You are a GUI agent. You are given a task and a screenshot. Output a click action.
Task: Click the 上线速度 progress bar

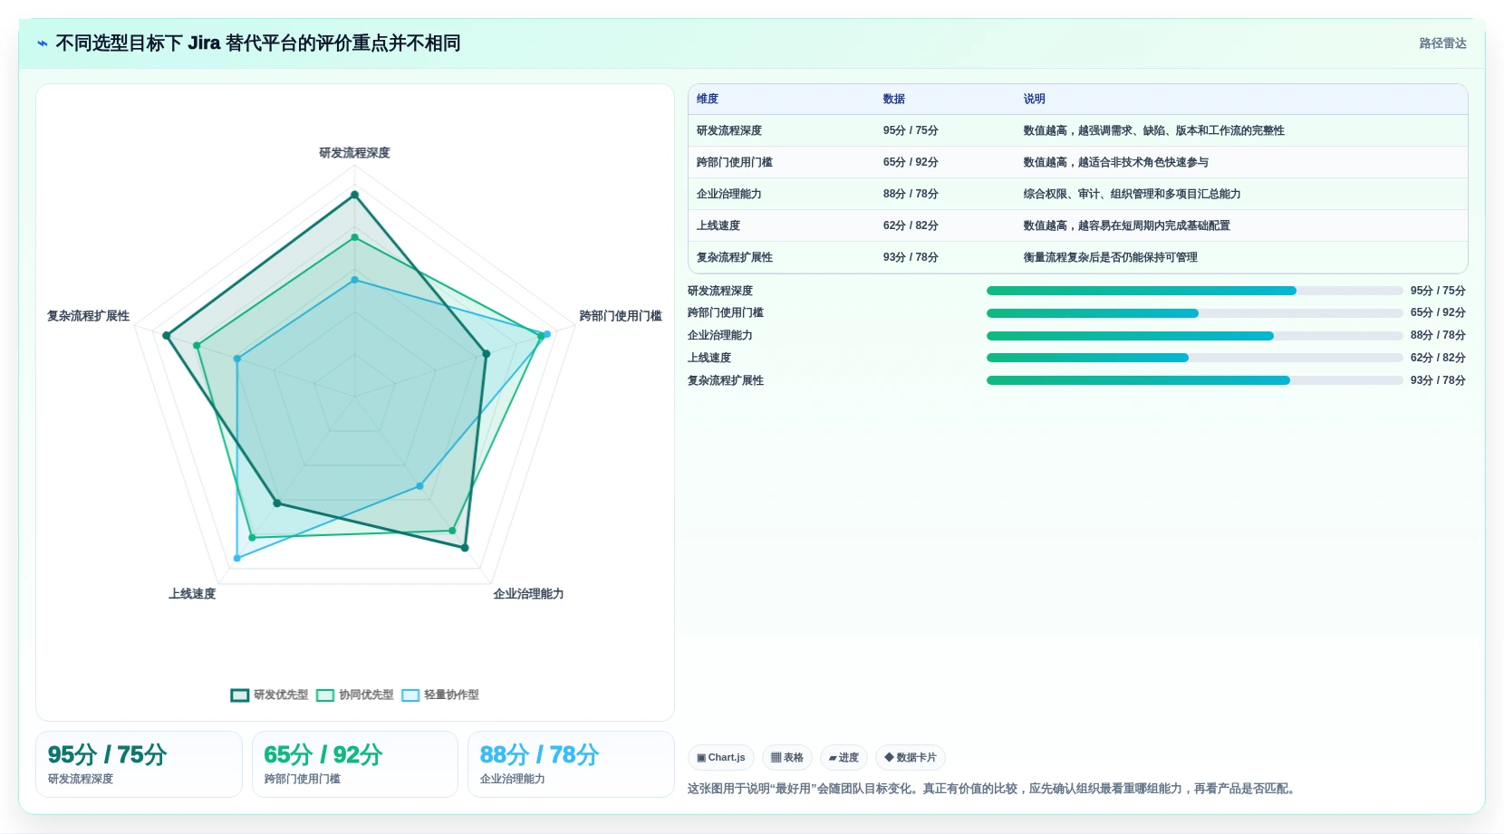click(1194, 358)
